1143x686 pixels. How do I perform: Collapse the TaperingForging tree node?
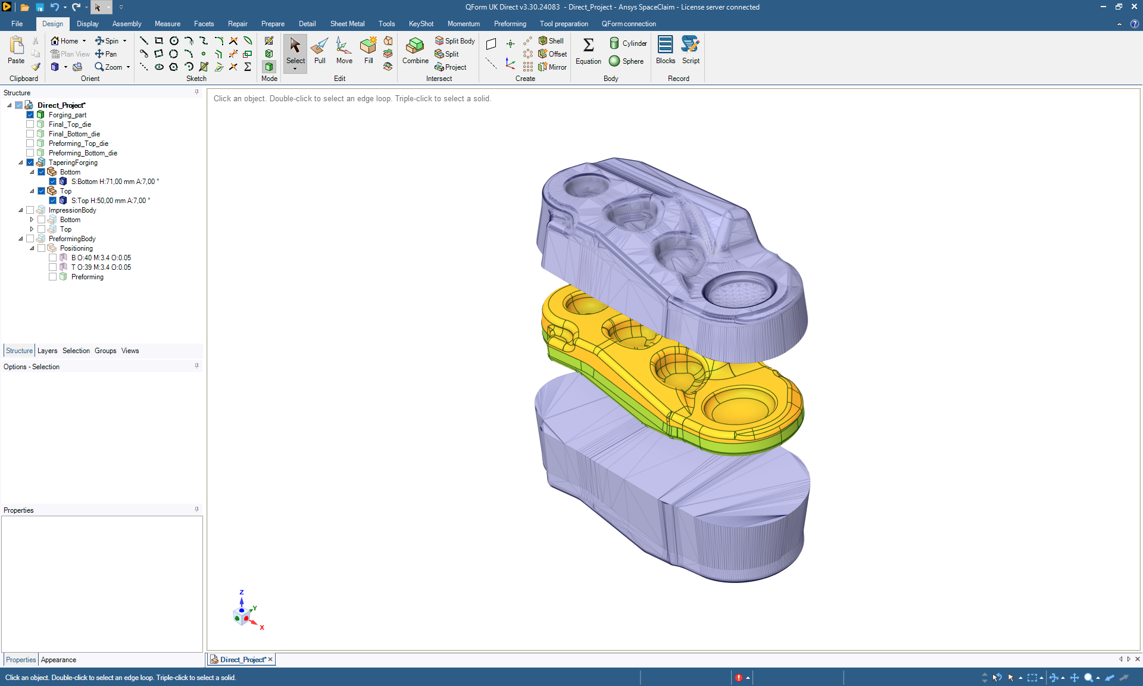click(x=21, y=163)
